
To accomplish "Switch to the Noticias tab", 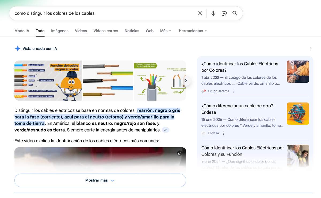I will [x=132, y=31].
